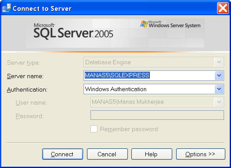
Task: Click the Database Engine server type box
Action: click(154, 62)
